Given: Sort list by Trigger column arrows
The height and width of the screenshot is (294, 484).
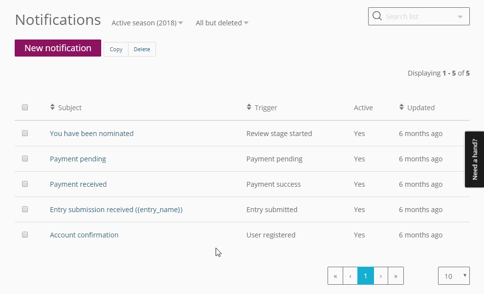Looking at the screenshot, I should pyautogui.click(x=249, y=107).
